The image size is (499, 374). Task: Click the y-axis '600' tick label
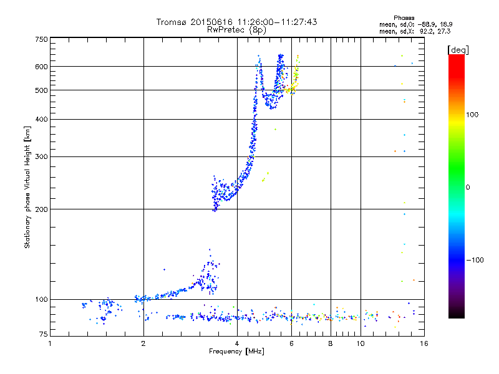(x=41, y=67)
